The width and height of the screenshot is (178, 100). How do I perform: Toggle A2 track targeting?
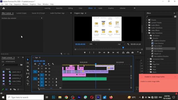[42, 82]
